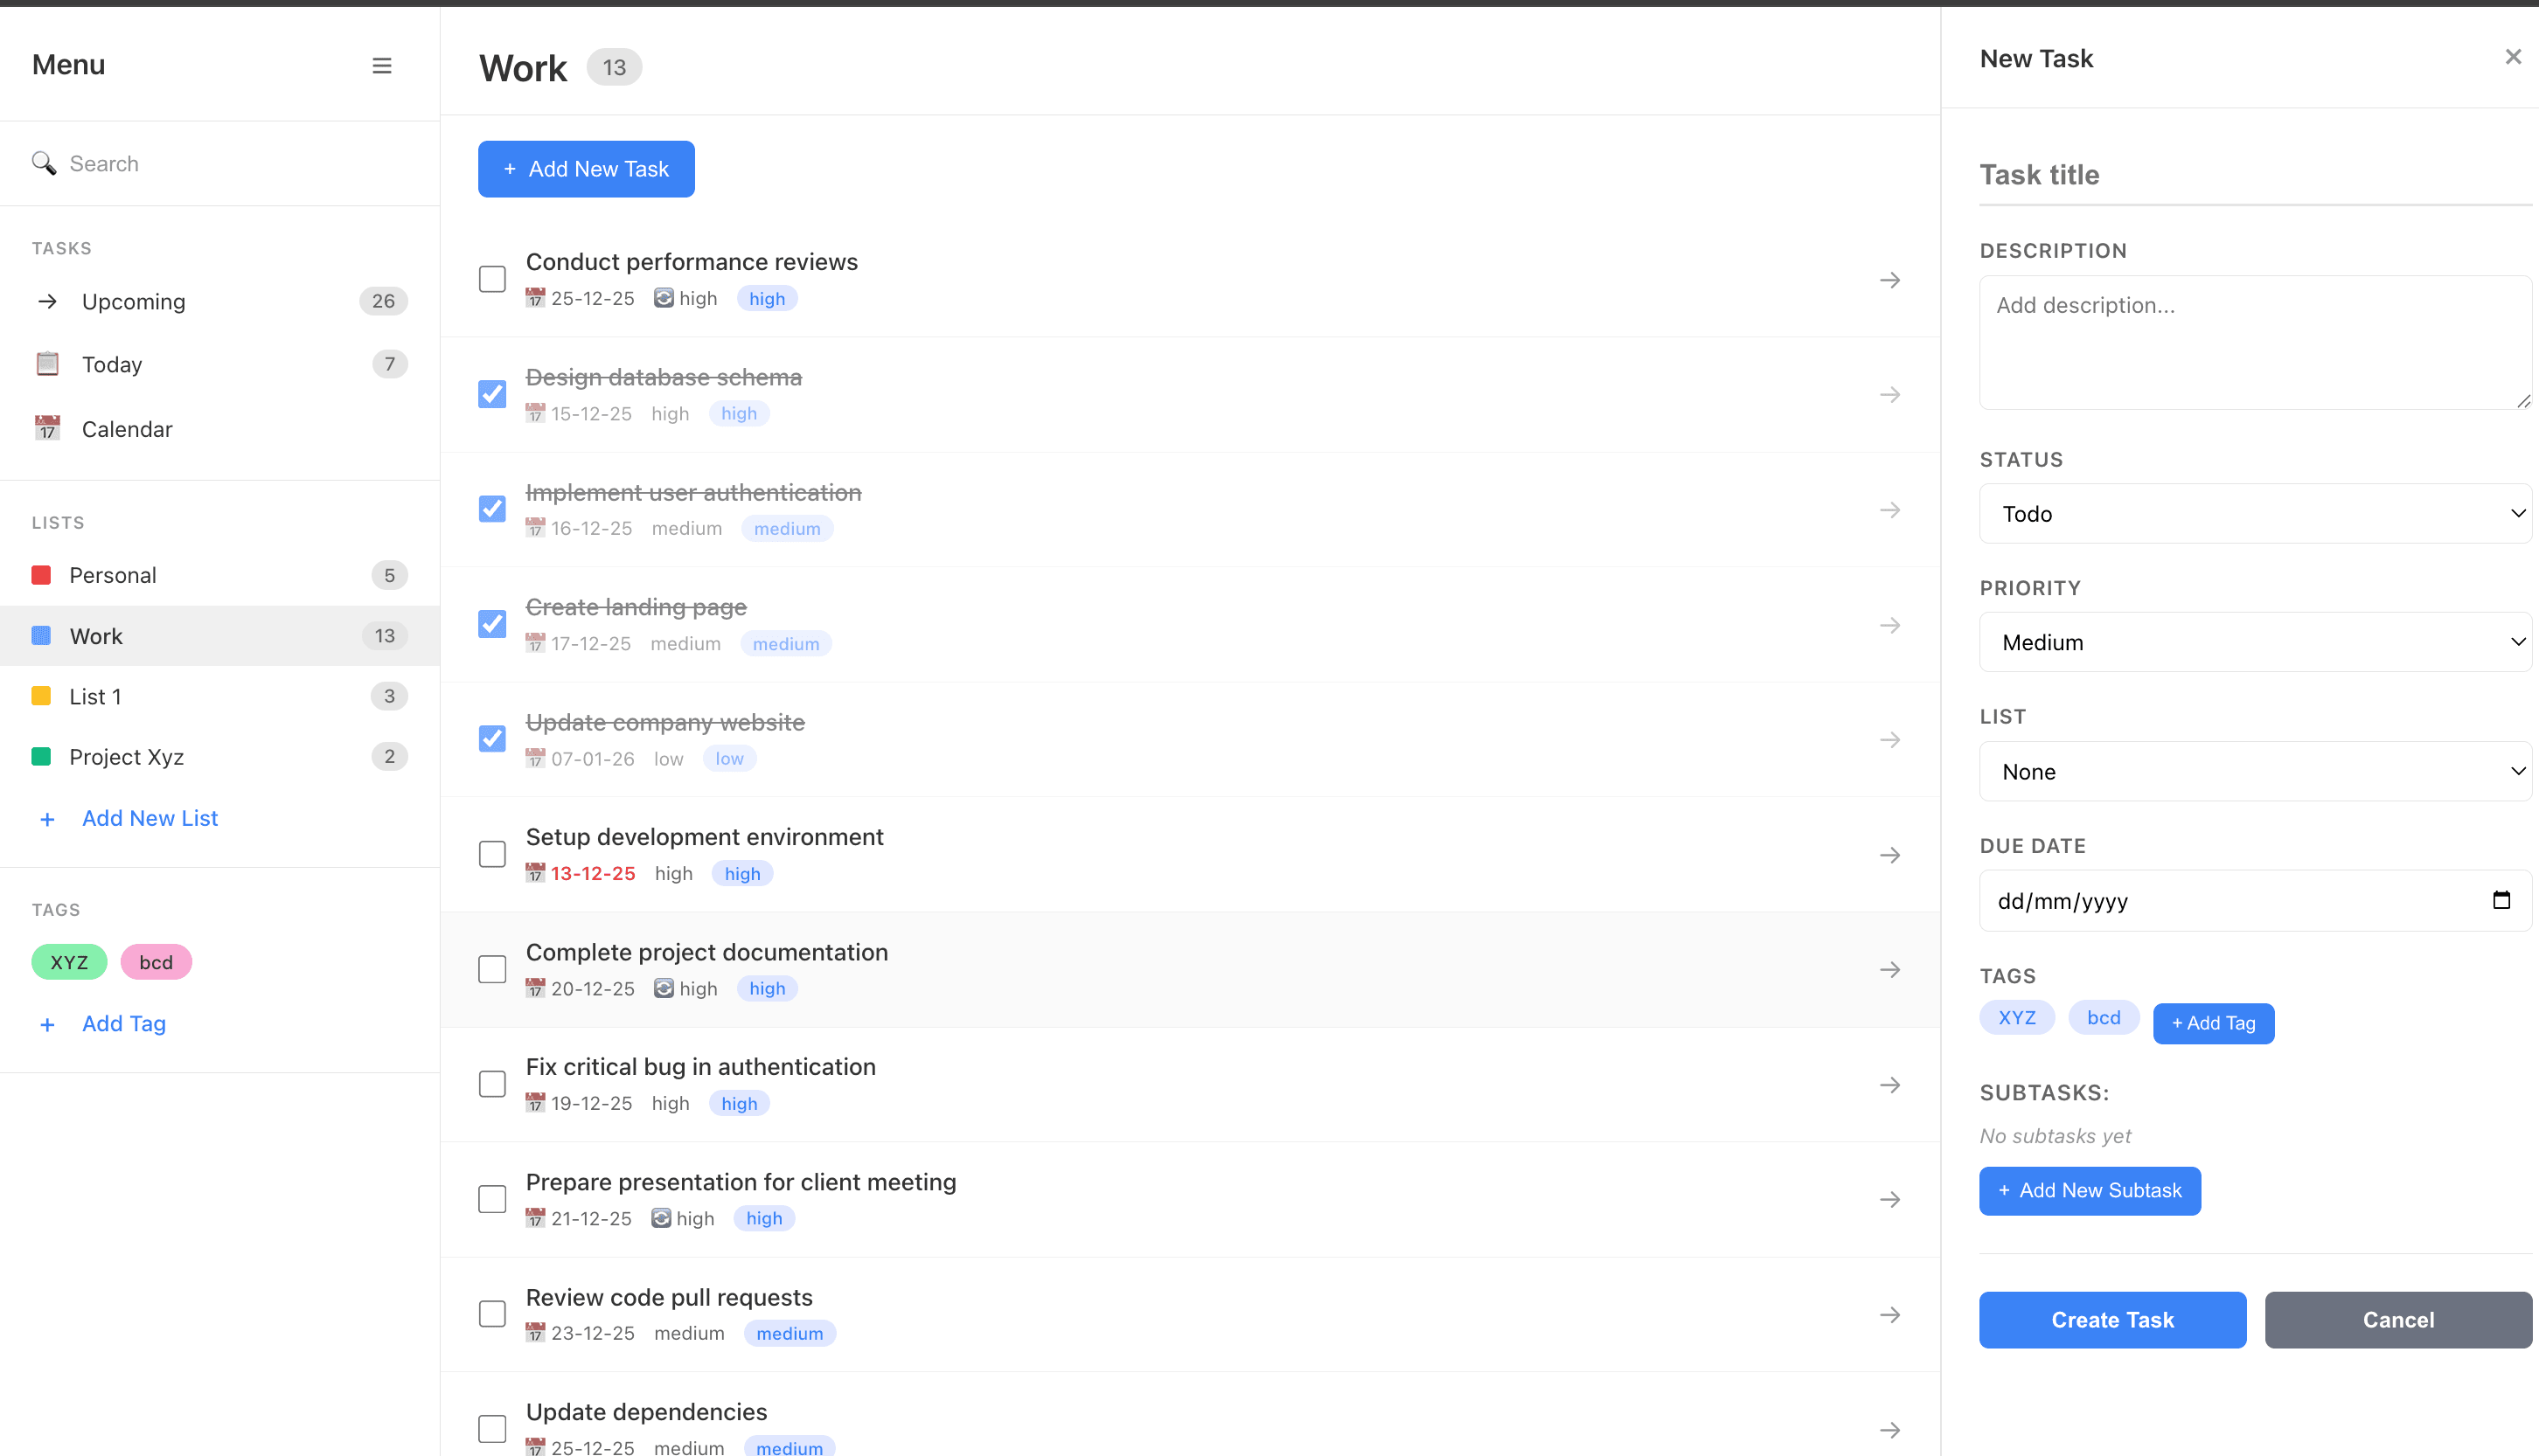This screenshot has width=2539, height=1456.
Task: Click the Add New Subtask button
Action: pyautogui.click(x=2089, y=1190)
